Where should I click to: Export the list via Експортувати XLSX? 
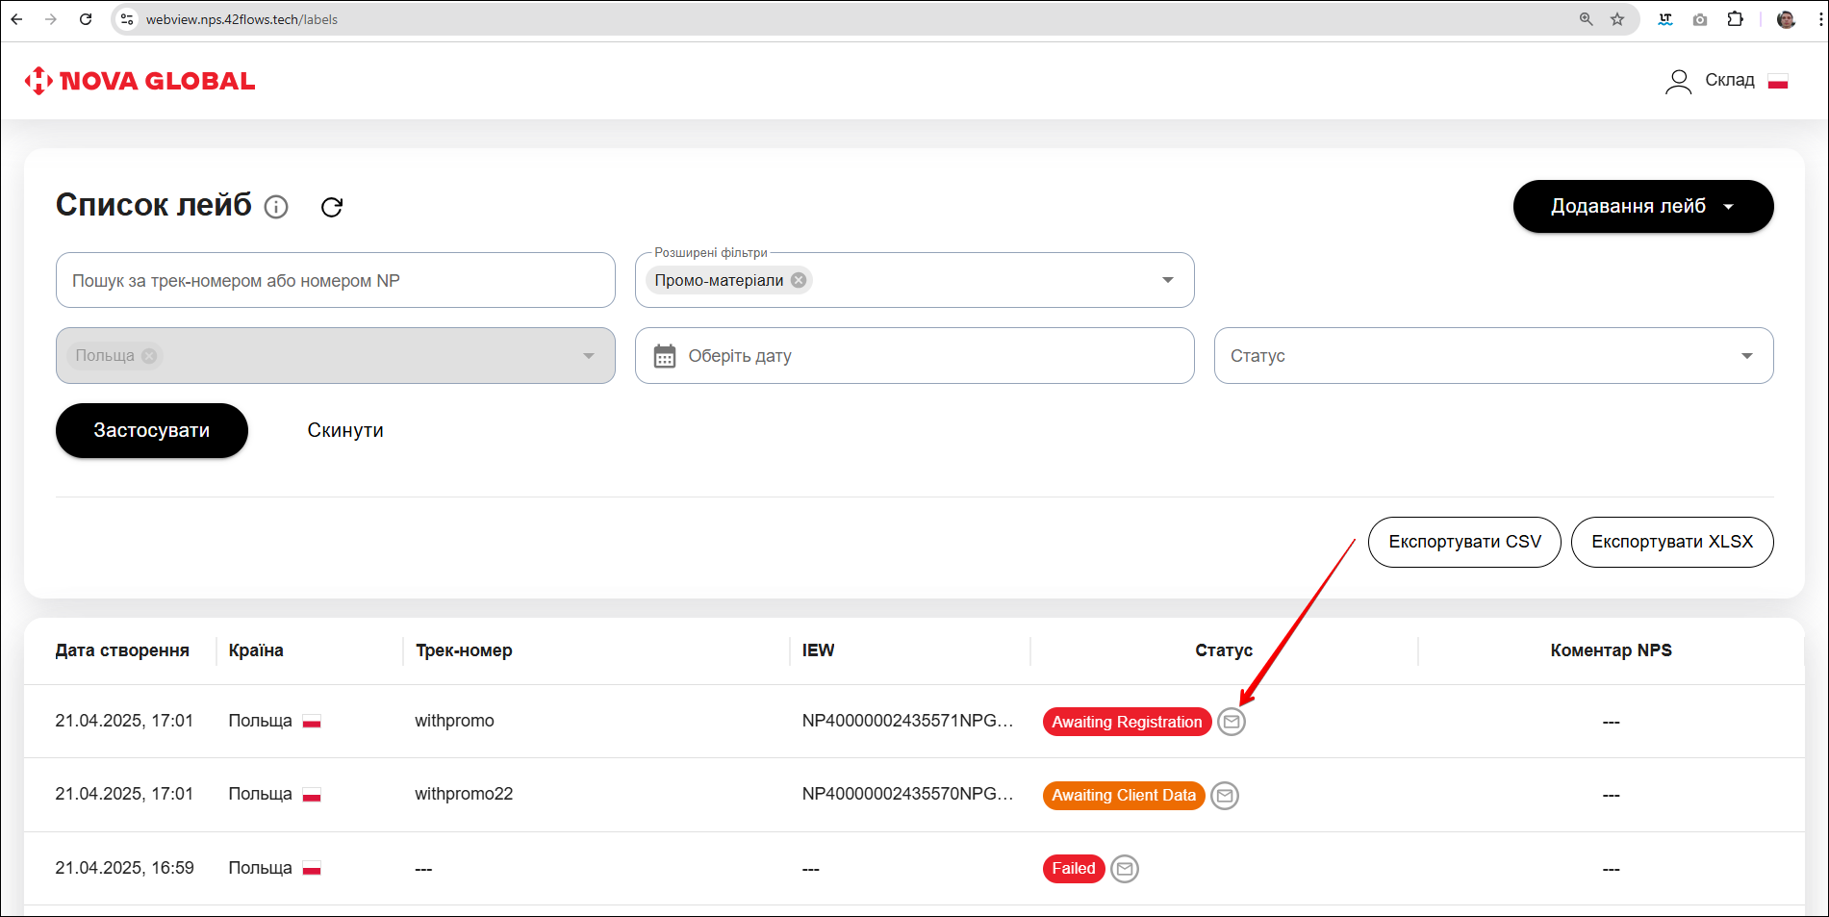1671,542
